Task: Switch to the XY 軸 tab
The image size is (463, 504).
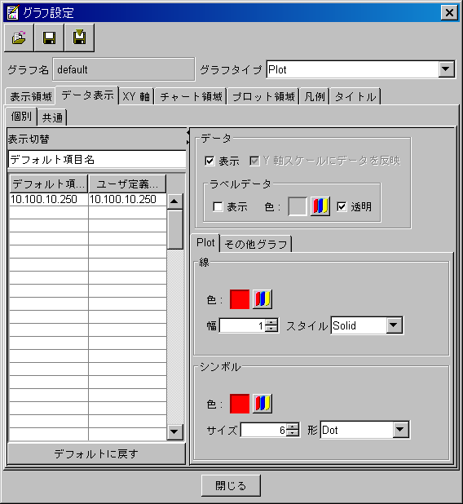Action: click(x=136, y=96)
